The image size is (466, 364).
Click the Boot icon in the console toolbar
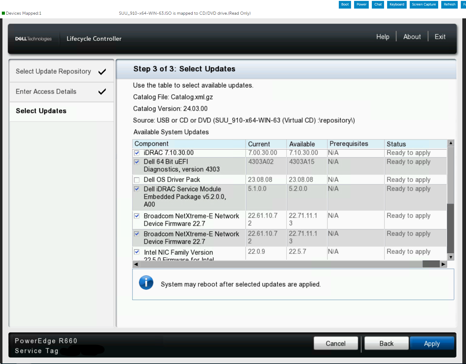click(345, 4)
